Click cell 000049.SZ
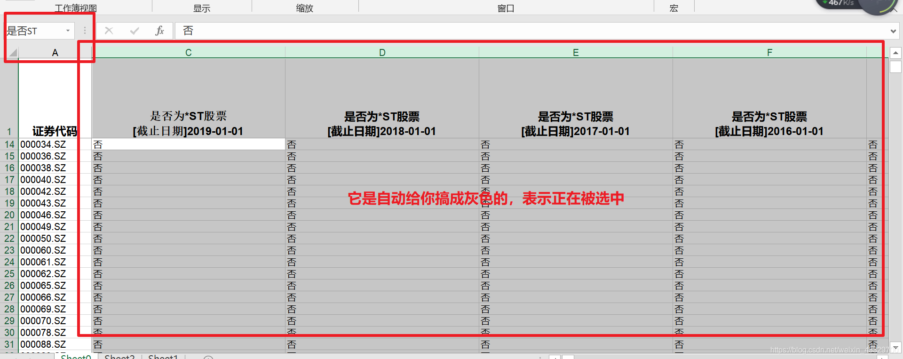903x359 pixels. point(55,226)
